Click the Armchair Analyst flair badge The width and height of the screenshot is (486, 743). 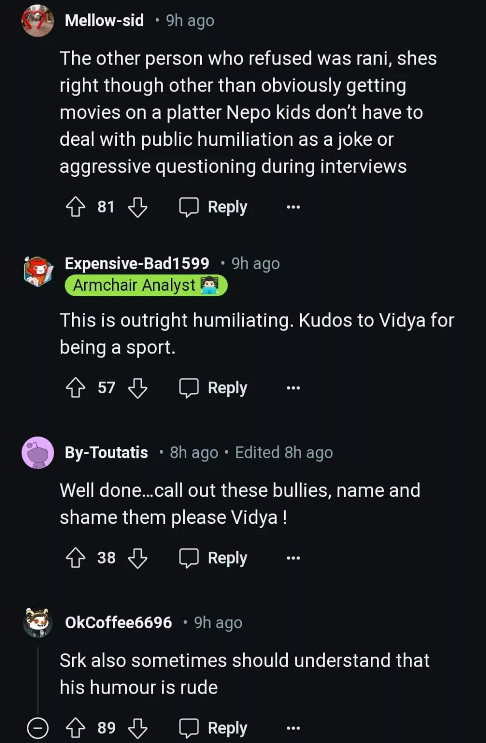pyautogui.click(x=146, y=285)
